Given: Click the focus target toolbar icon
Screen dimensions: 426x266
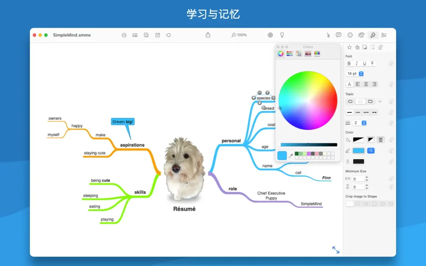Looking at the screenshot, I should tap(270, 35).
